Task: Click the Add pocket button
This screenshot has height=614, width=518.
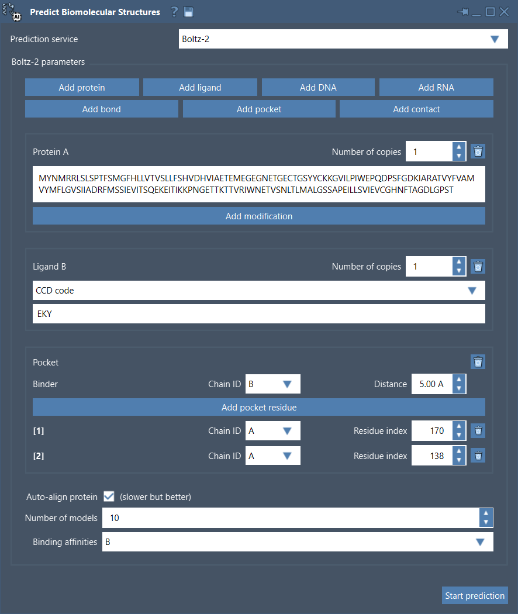Action: [259, 109]
